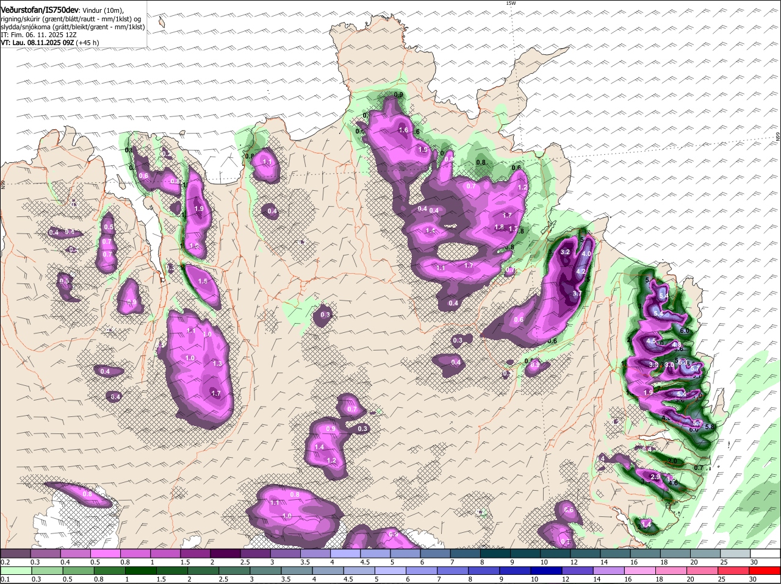This screenshot has width=781, height=584.
Task: Select the 4.2 precipitation value on the map
Action: (x=581, y=272)
